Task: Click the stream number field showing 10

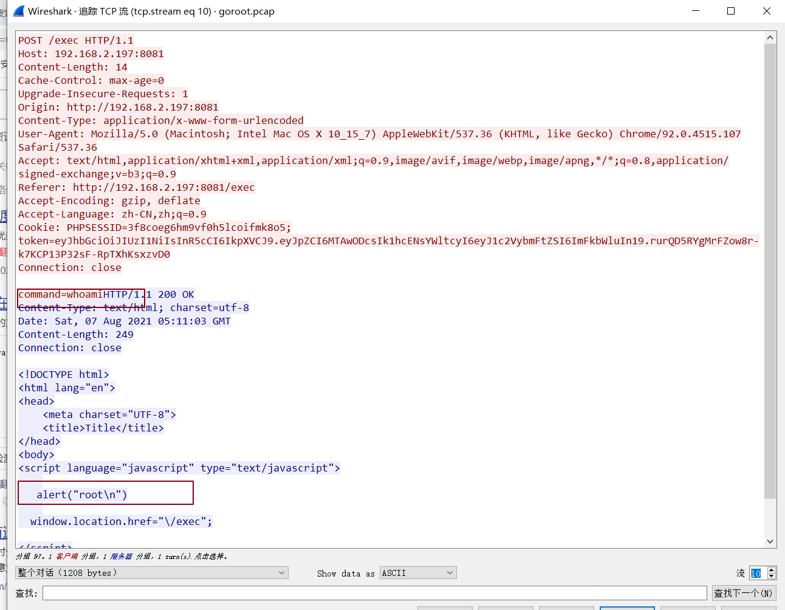Action: [758, 573]
